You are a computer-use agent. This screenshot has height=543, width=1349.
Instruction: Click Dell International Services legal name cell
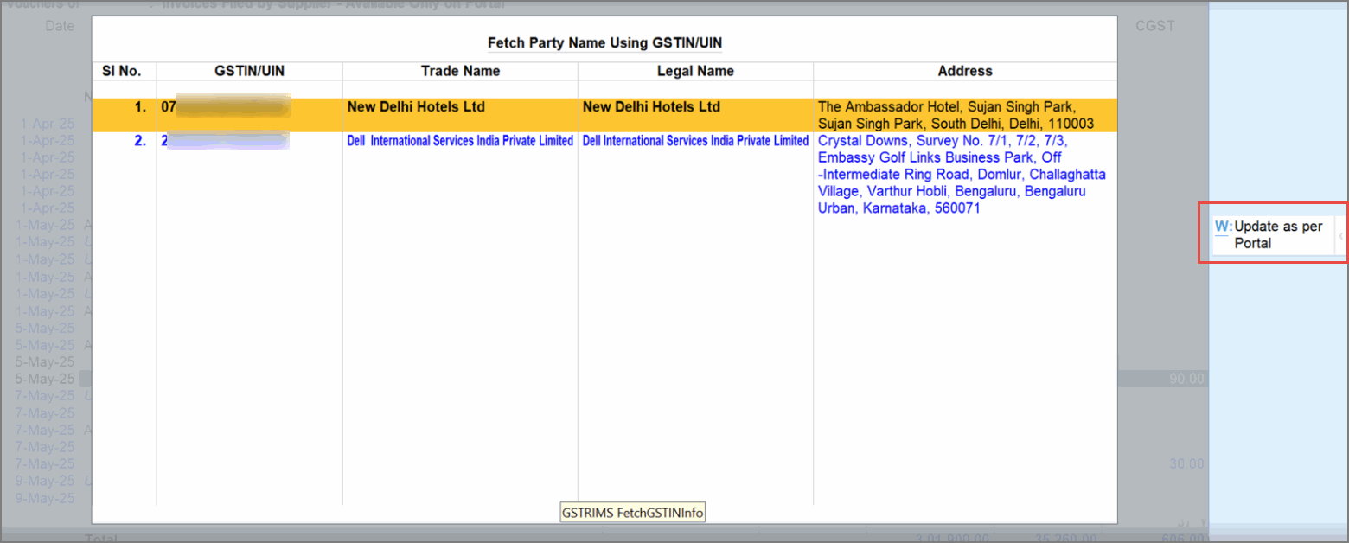[695, 141]
